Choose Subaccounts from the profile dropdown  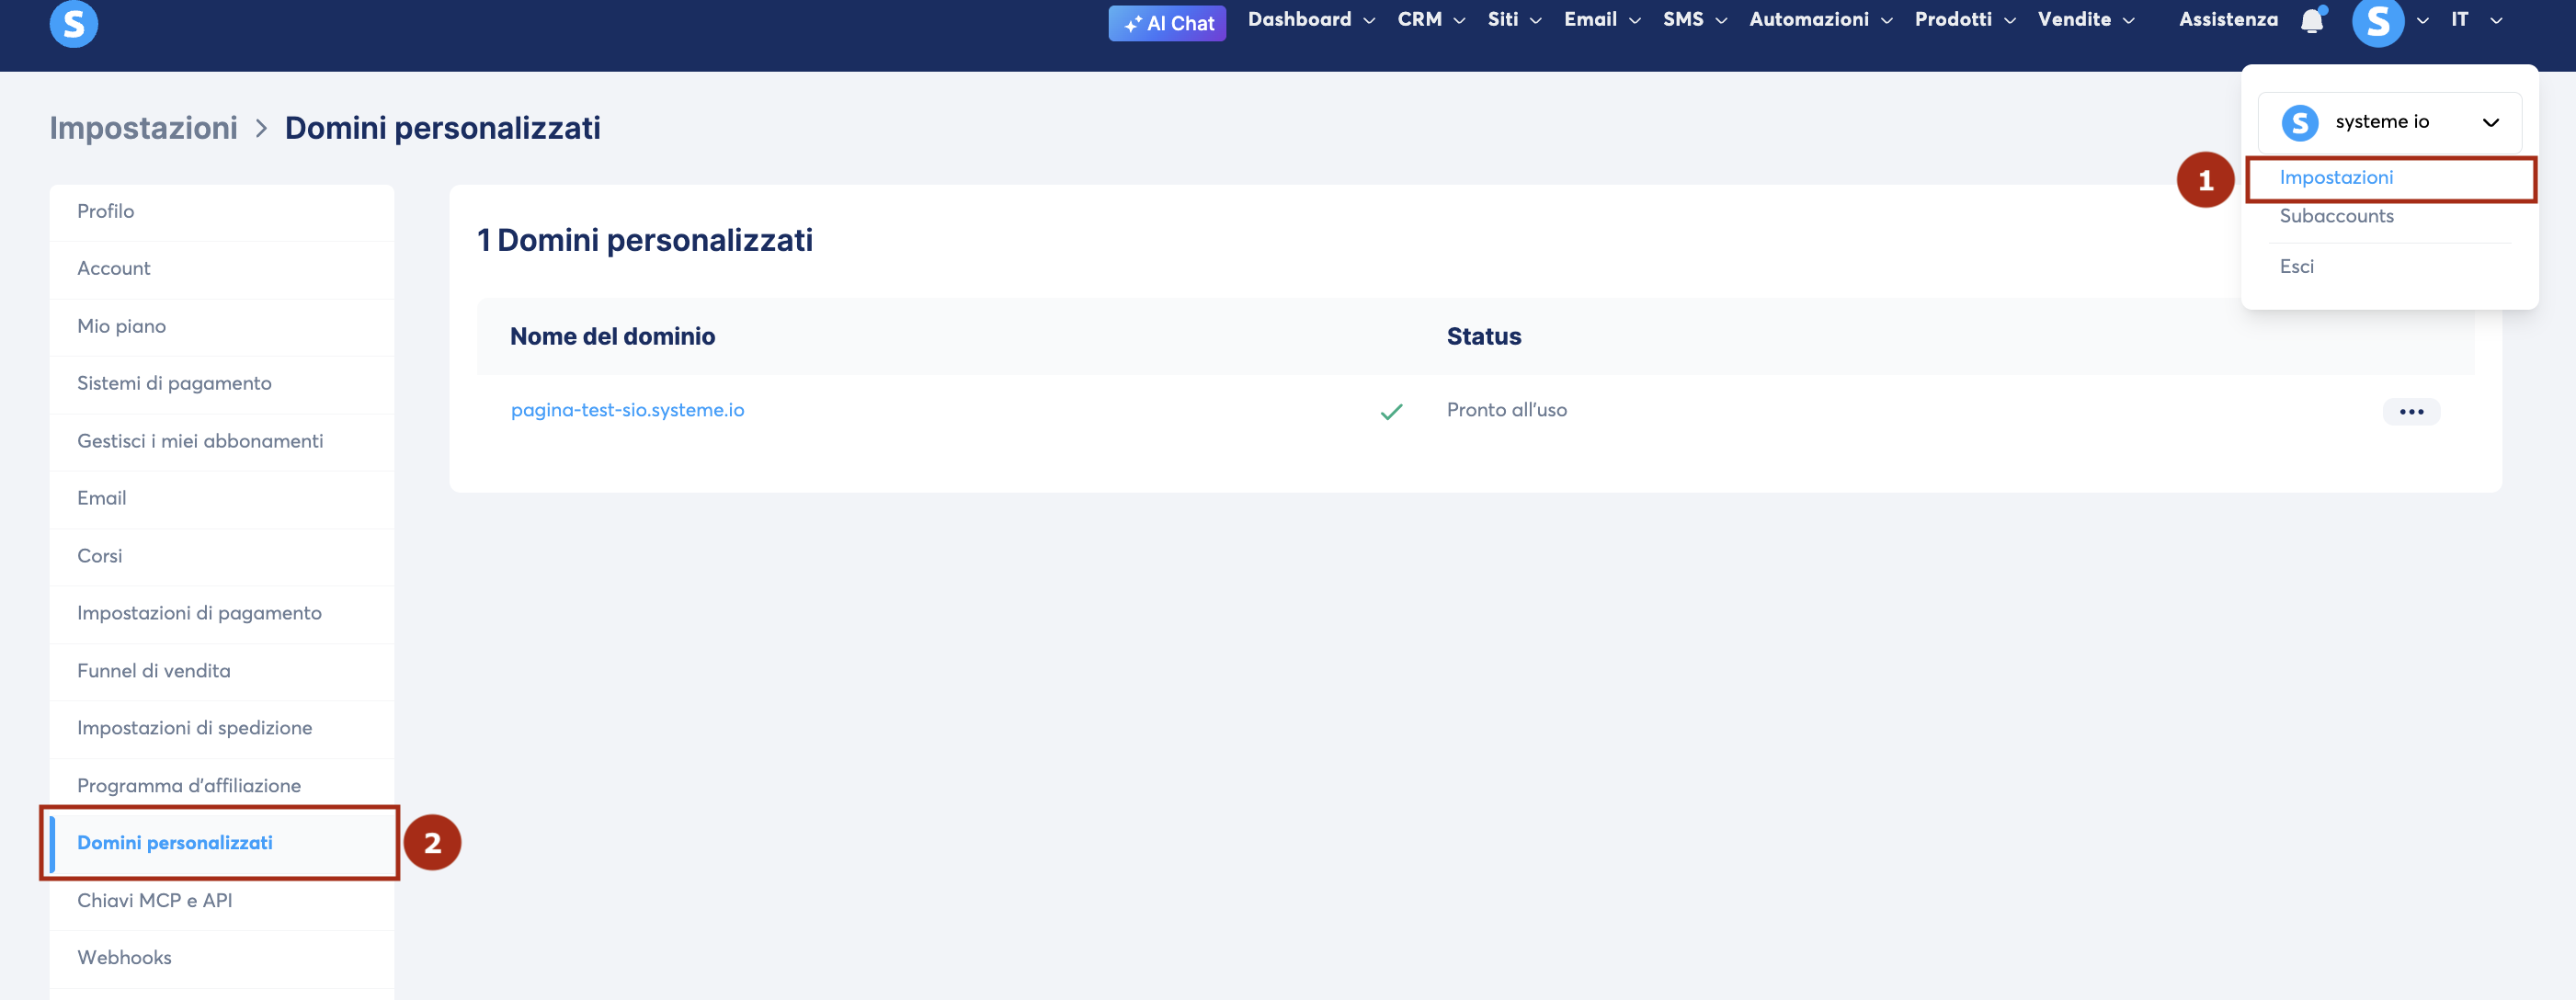coord(2336,216)
